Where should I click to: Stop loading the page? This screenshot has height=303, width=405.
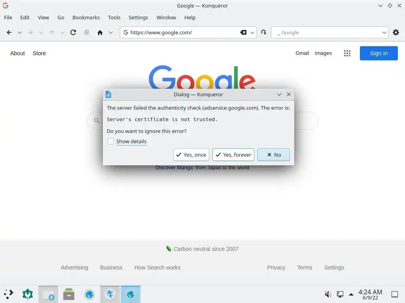[x=87, y=32]
